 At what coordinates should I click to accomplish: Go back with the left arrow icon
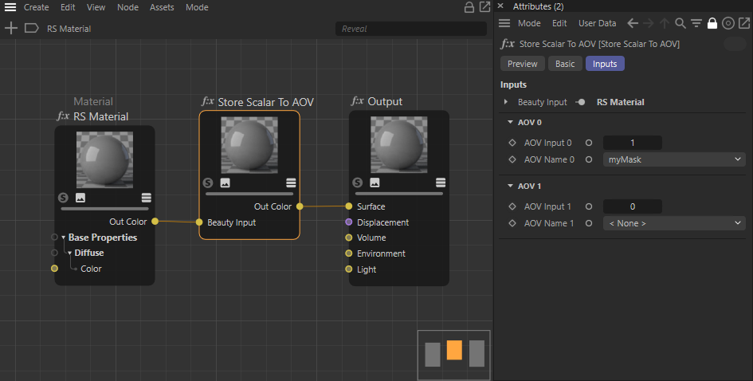(633, 23)
